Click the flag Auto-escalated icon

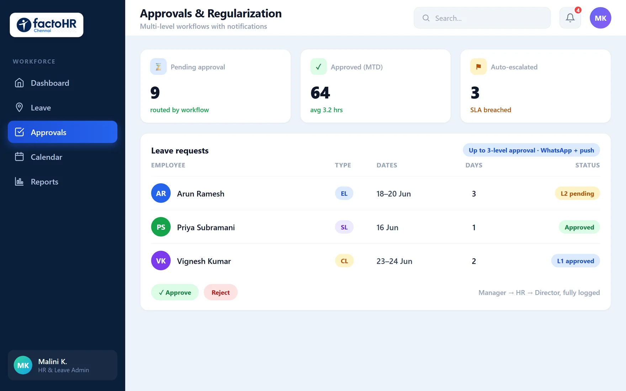[x=478, y=66]
